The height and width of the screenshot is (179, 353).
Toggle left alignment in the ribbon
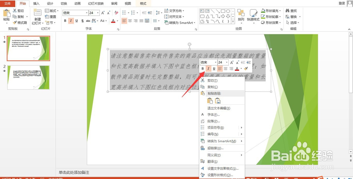(124, 21)
